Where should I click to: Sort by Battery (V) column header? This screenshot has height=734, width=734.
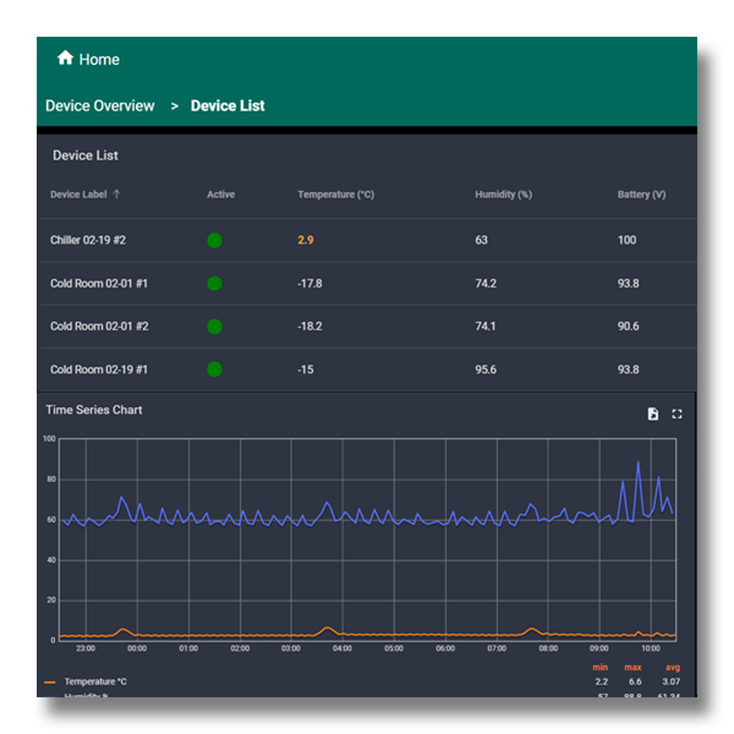642,194
